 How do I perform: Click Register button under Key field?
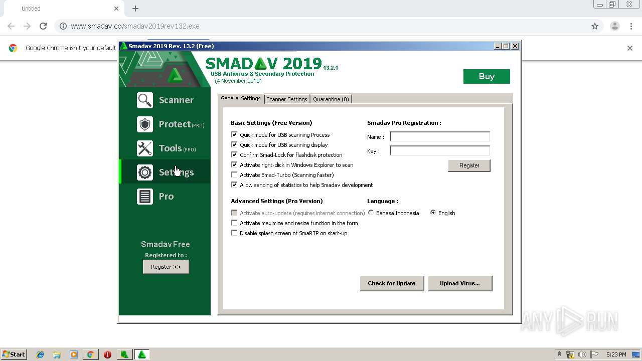tap(469, 165)
